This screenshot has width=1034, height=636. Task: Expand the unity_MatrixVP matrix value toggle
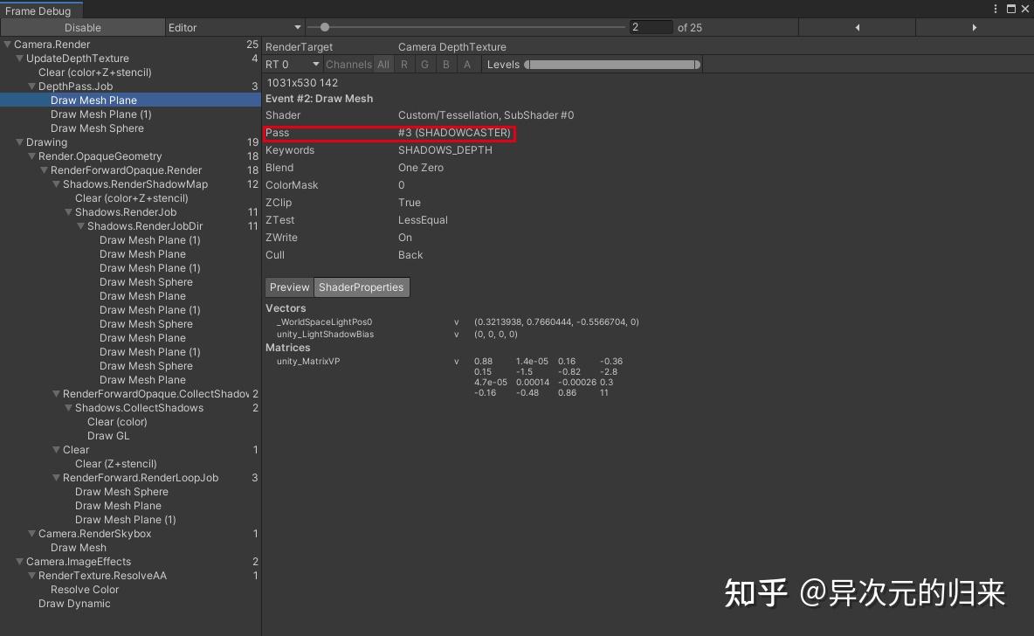455,361
